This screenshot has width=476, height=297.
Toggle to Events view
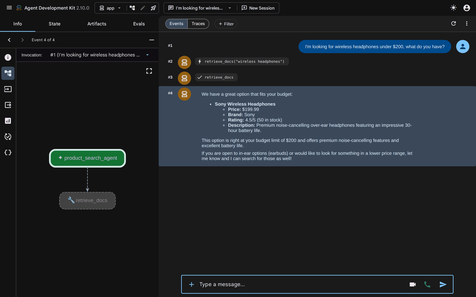tap(176, 24)
